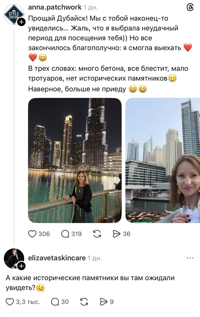200x317 pixels.
Task: View the daytime marina selfie photo
Action: pos(163,160)
